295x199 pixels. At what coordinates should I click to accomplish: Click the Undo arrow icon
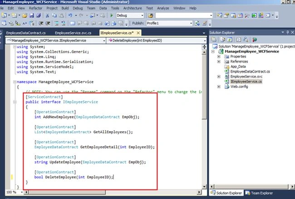coord(70,15)
